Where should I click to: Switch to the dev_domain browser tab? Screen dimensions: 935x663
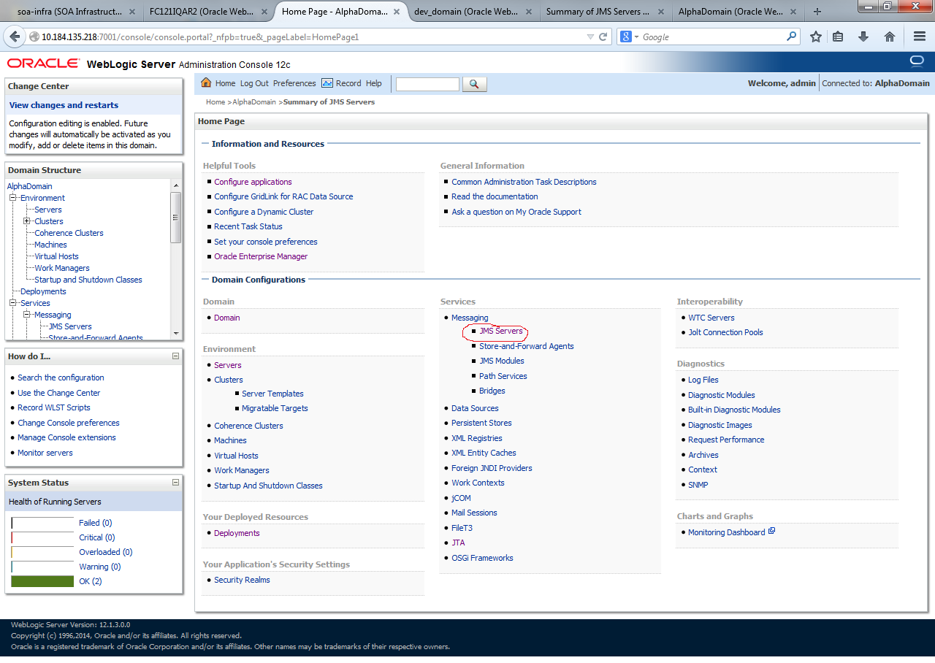coord(473,12)
